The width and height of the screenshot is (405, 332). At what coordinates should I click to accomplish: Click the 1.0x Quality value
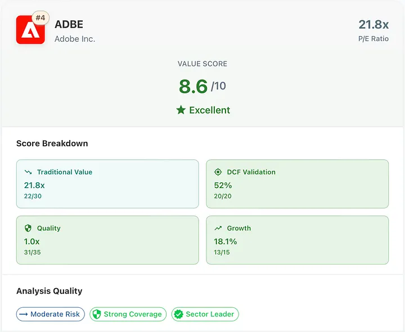tap(31, 241)
